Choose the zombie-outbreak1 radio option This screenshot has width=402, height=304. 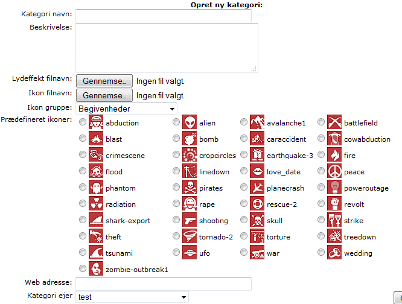pyautogui.click(x=83, y=268)
